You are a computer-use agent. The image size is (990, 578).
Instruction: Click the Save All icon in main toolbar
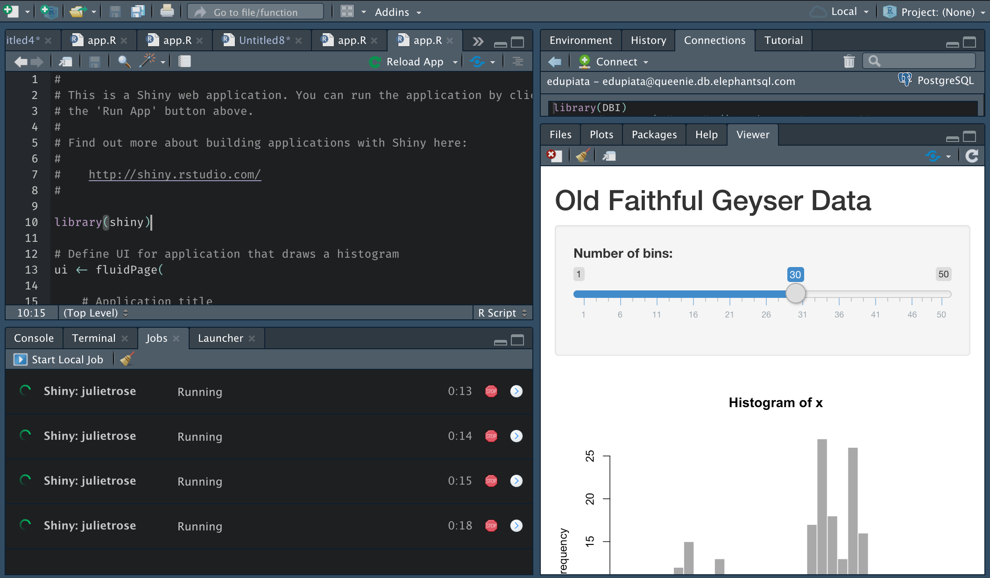(x=137, y=11)
